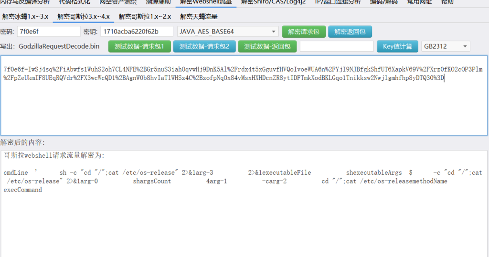Click the 密码 field containing 7f0e6f
The width and height of the screenshot is (489, 257).
[48, 32]
